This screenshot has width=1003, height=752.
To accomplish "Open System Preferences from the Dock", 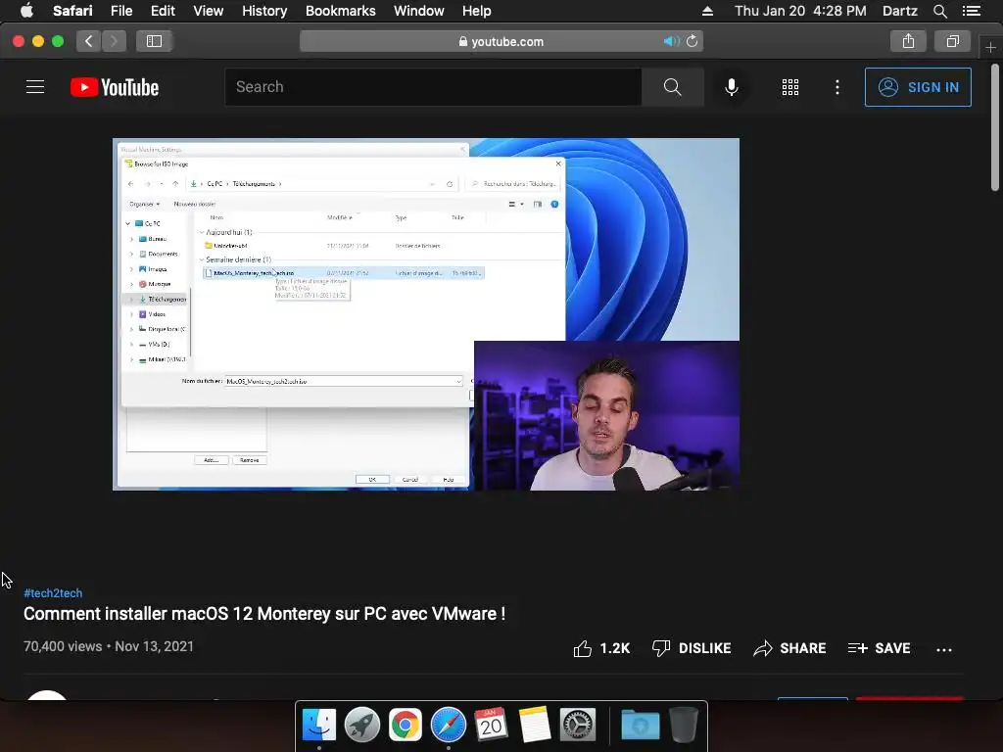I will tap(578, 725).
